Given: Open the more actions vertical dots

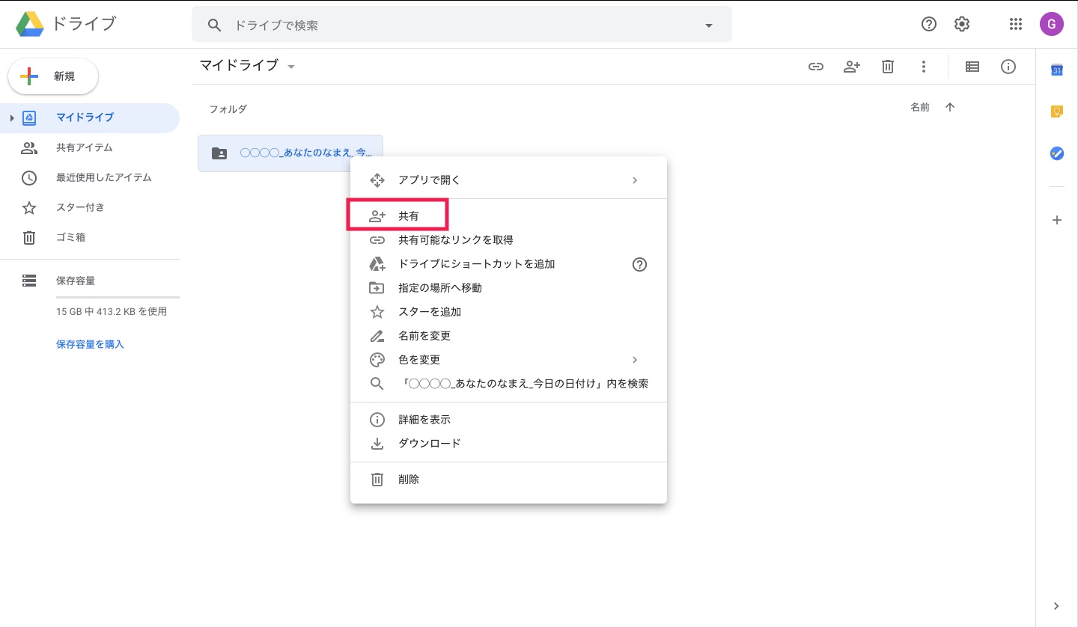Looking at the screenshot, I should tap(924, 67).
